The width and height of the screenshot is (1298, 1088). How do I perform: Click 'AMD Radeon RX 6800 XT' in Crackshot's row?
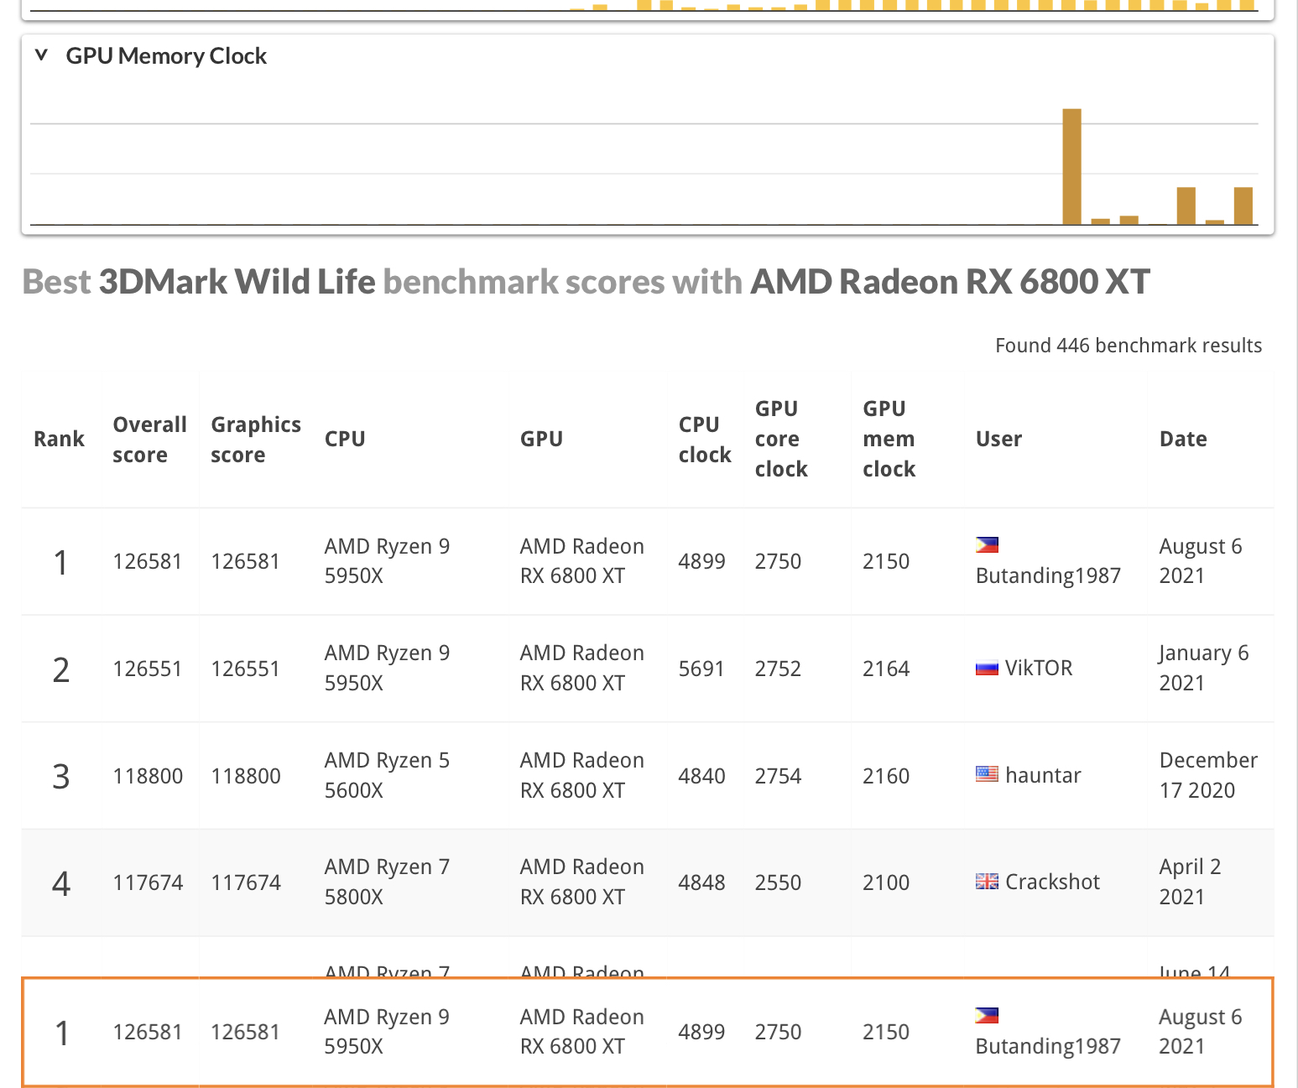point(582,882)
